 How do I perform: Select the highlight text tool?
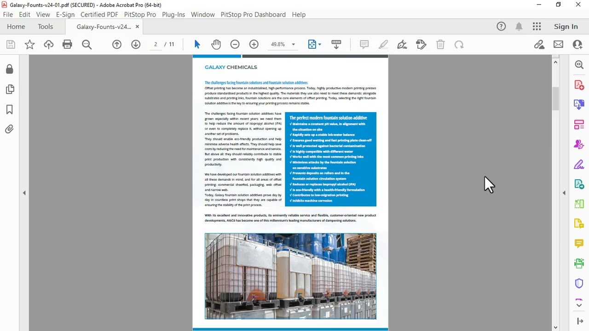(x=383, y=45)
